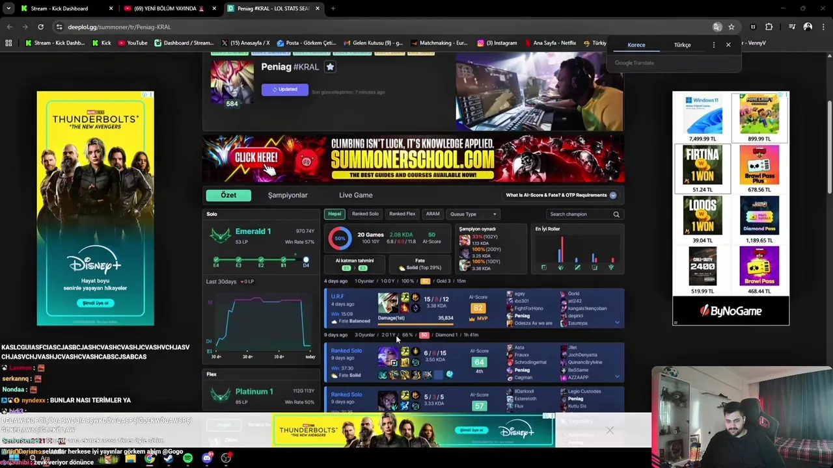833x468 pixels.
Task: Open Discord from the taskbar
Action: 207,458
